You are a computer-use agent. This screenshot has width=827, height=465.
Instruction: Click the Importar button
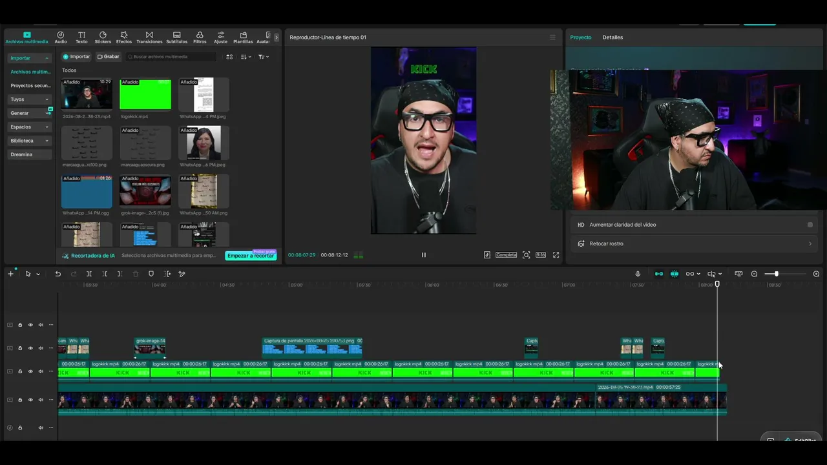pos(76,57)
